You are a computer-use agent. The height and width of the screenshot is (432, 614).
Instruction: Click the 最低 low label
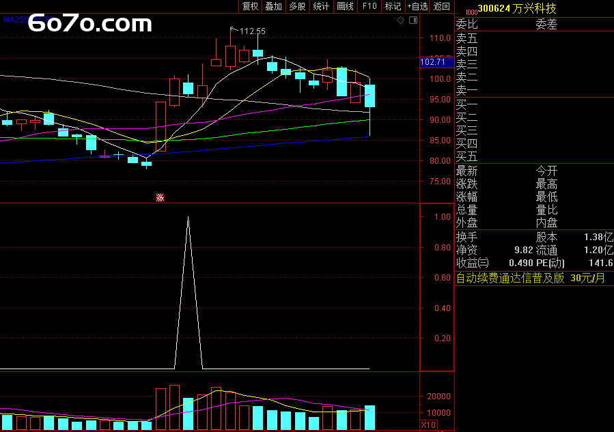pos(546,197)
